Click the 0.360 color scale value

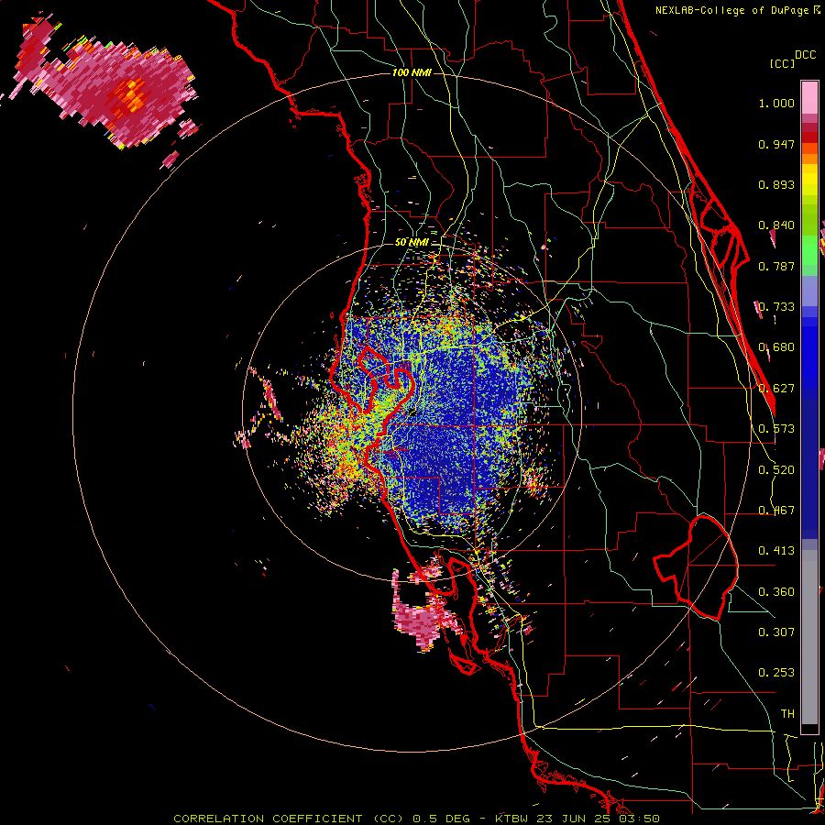(776, 592)
